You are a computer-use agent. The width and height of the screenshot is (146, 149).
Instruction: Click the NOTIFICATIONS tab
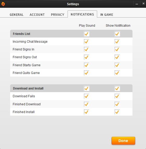(x=82, y=14)
